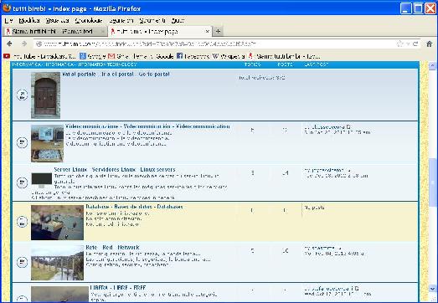Viewport: 438px width, 303px height.
Task: Bookmark page with the star icon
Action: (x=400, y=44)
